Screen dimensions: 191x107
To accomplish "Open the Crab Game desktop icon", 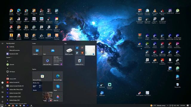I will 34,20.
